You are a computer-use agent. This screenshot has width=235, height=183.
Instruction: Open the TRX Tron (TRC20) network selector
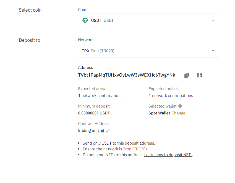pyautogui.click(x=148, y=51)
